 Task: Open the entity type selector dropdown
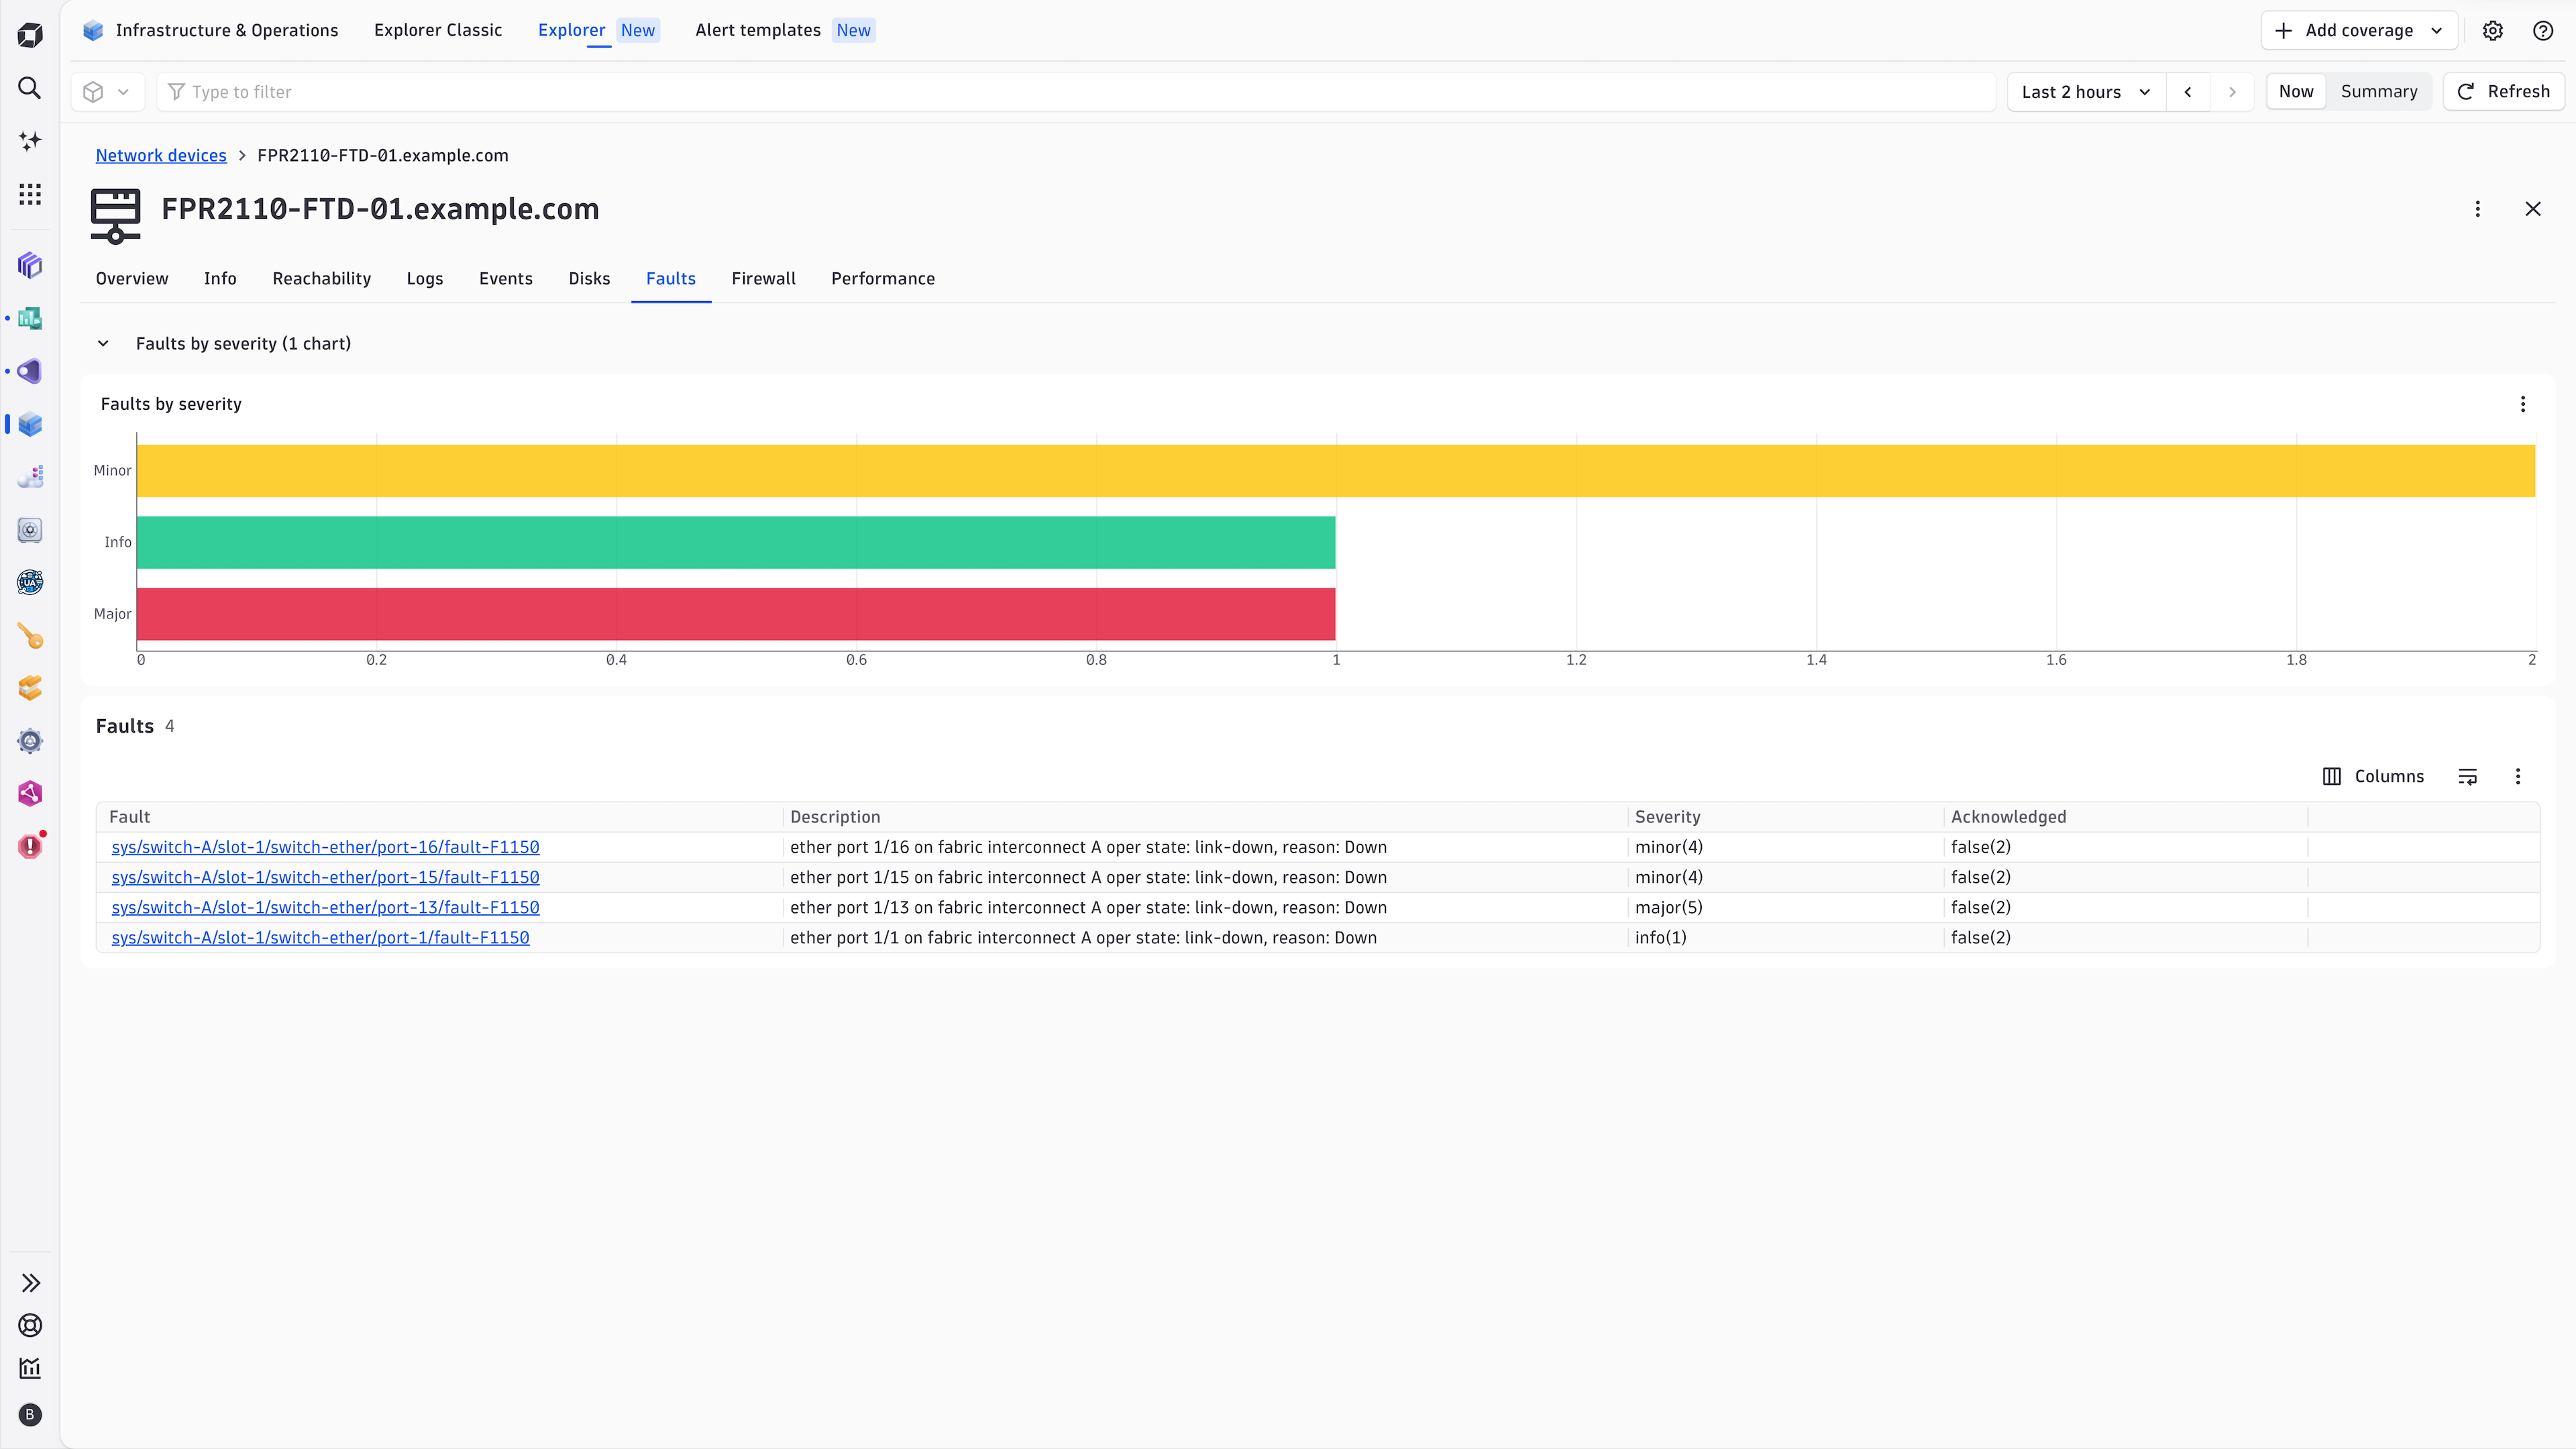pyautogui.click(x=107, y=92)
